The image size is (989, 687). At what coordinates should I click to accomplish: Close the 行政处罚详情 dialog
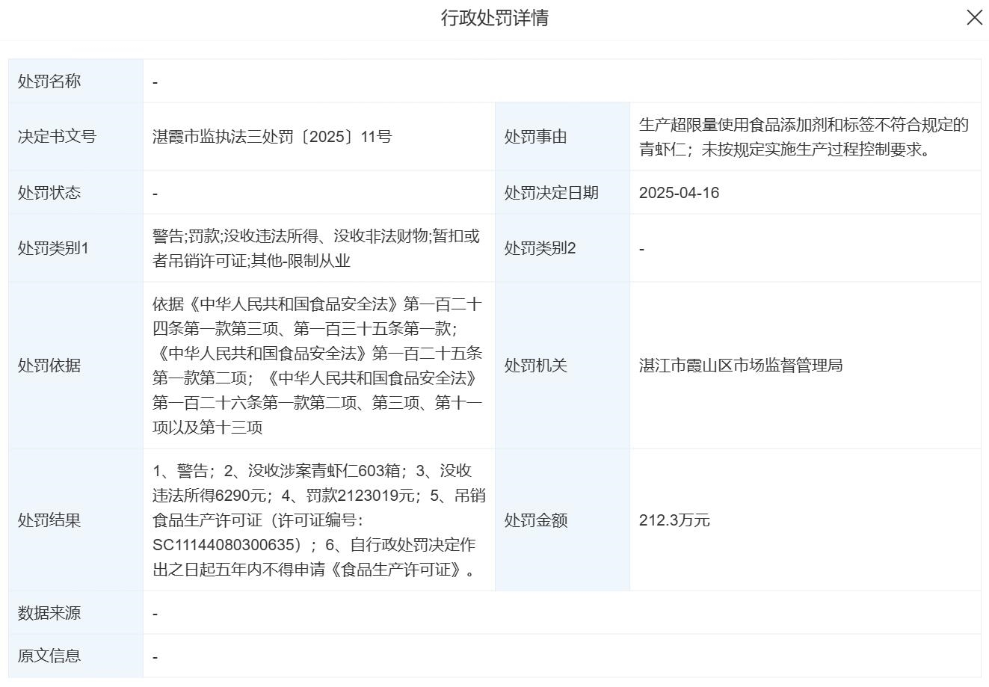974,18
